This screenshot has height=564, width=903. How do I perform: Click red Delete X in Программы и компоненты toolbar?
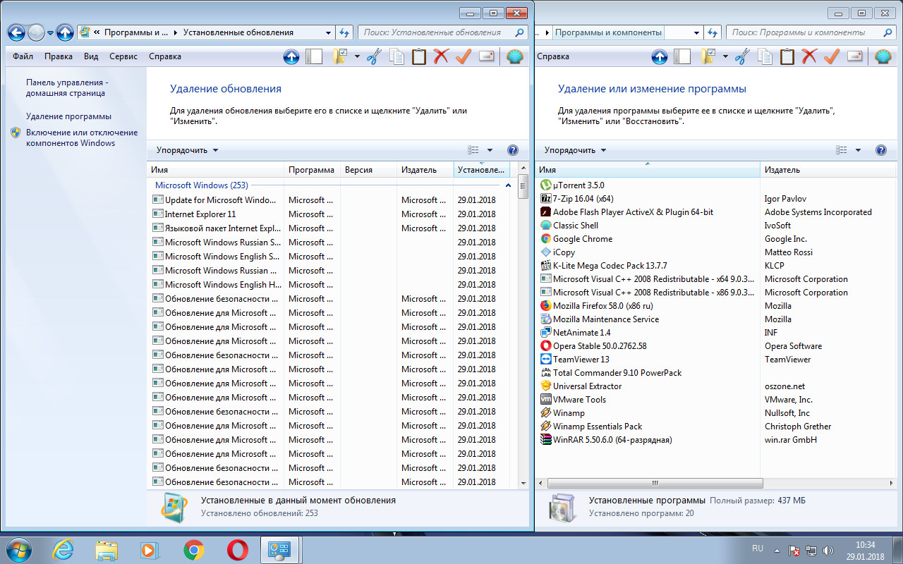tap(809, 57)
